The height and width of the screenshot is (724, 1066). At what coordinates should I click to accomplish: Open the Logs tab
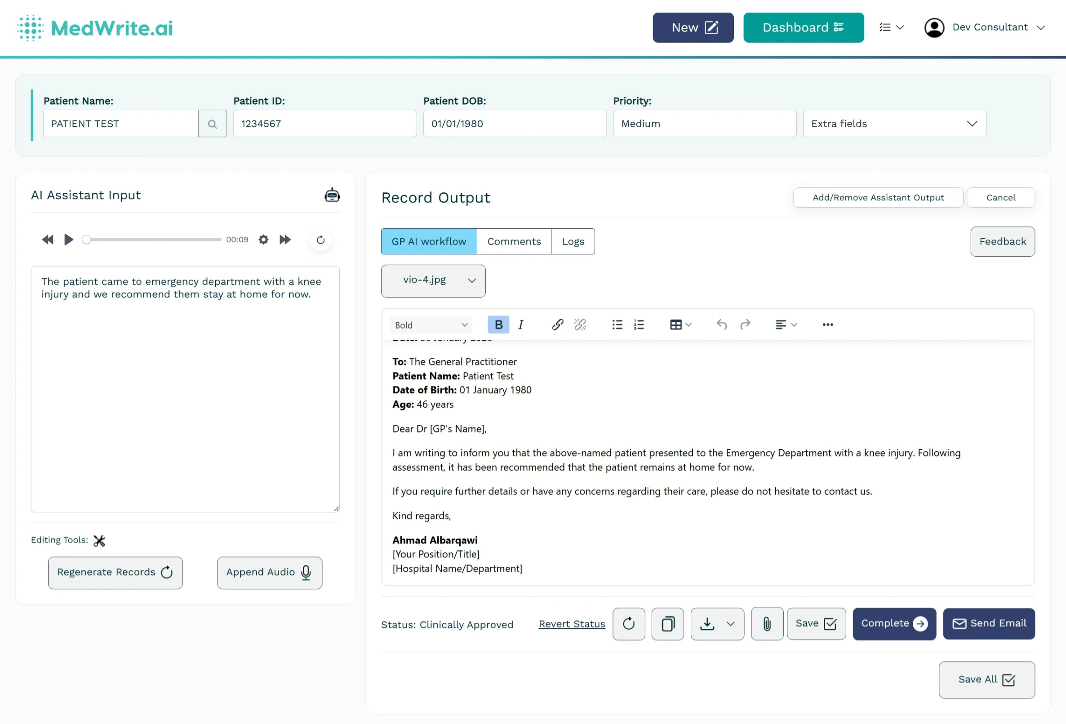click(573, 241)
